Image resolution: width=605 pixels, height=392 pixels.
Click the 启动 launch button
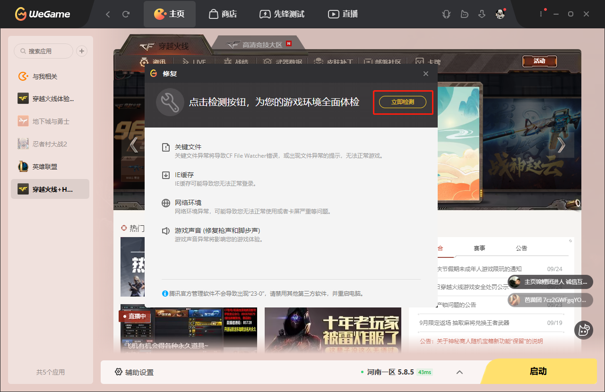pyautogui.click(x=539, y=371)
